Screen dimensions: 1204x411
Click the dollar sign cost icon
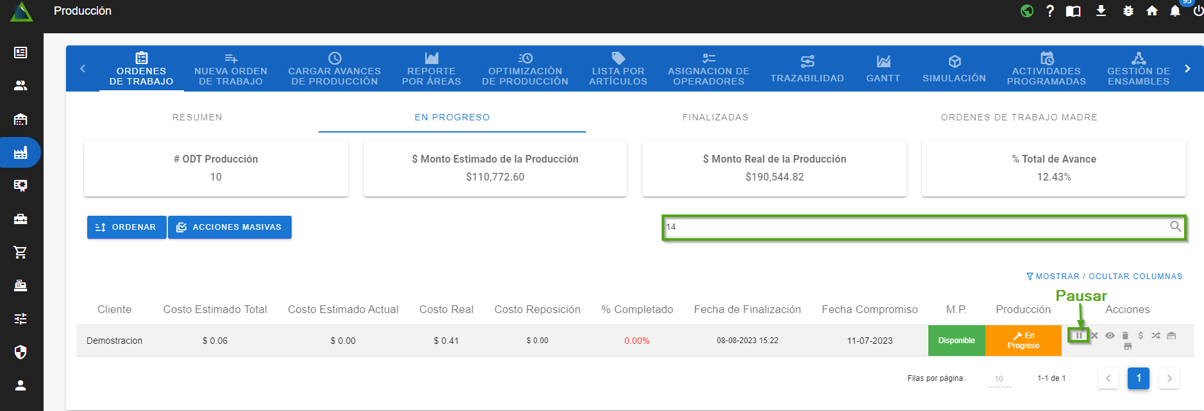[x=1141, y=335]
